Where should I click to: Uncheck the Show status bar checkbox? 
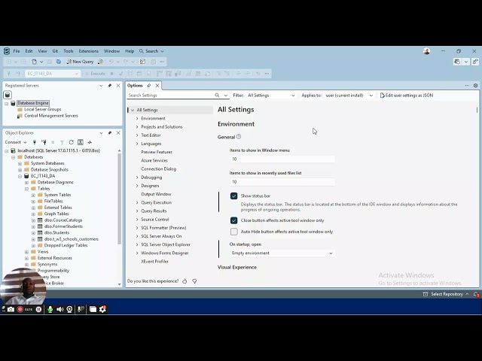[x=234, y=196]
